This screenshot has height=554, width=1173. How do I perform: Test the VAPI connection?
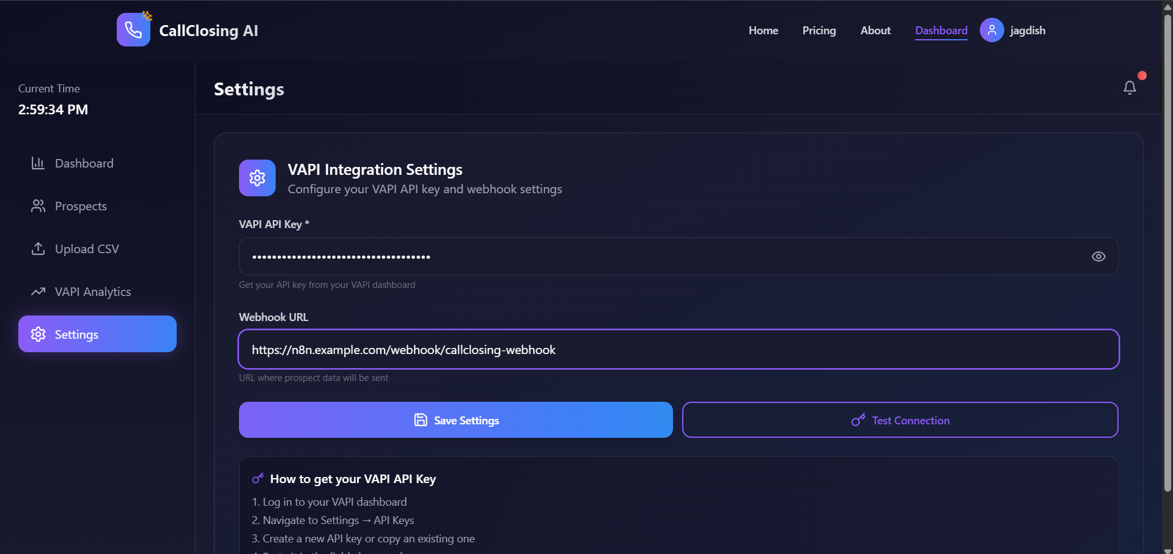900,420
